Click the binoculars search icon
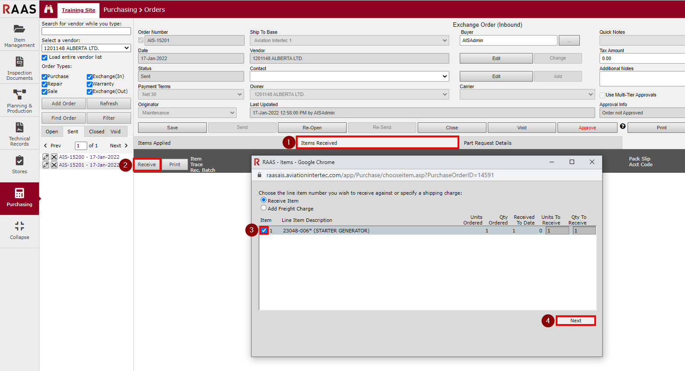The width and height of the screenshot is (685, 371). coord(49,9)
